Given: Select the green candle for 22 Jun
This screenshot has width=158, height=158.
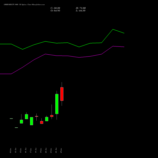Looking at the screenshot, I should (47, 119).
